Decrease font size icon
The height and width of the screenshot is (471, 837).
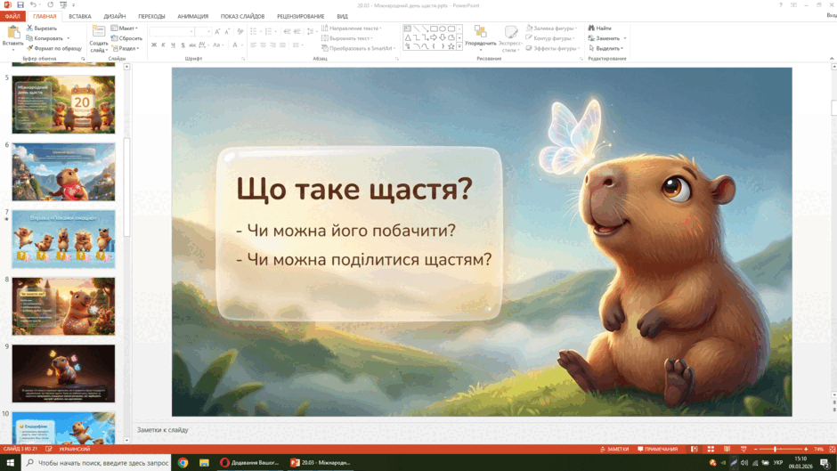(227, 32)
